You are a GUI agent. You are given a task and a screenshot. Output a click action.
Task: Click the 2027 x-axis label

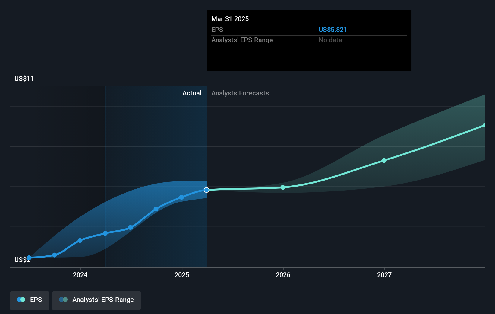pyautogui.click(x=384, y=275)
